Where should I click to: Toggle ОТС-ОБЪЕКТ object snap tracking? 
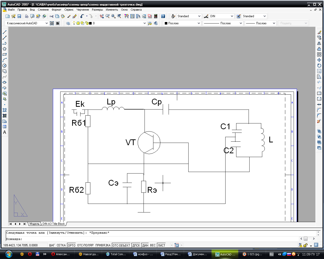click(121, 245)
